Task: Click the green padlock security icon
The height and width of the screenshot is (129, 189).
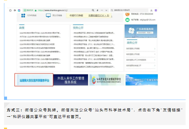Action: [36, 10]
